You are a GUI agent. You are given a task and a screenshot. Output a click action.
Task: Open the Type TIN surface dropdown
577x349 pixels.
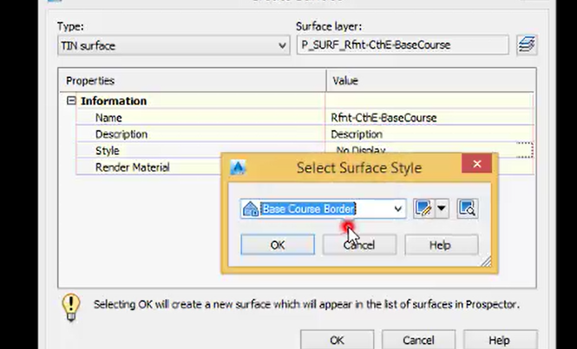pos(174,46)
